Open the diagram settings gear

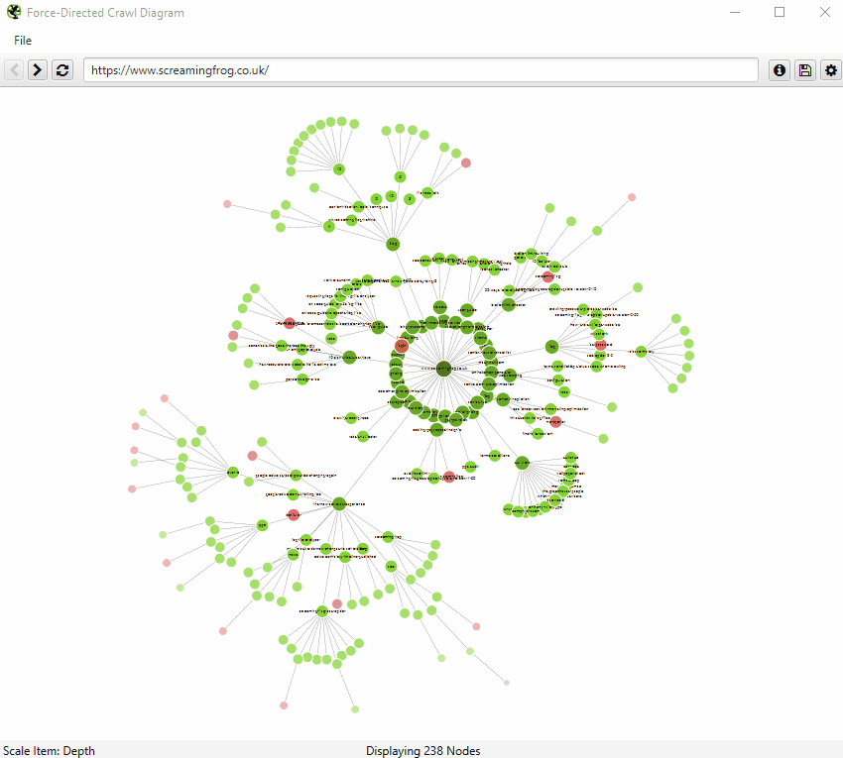(x=831, y=69)
